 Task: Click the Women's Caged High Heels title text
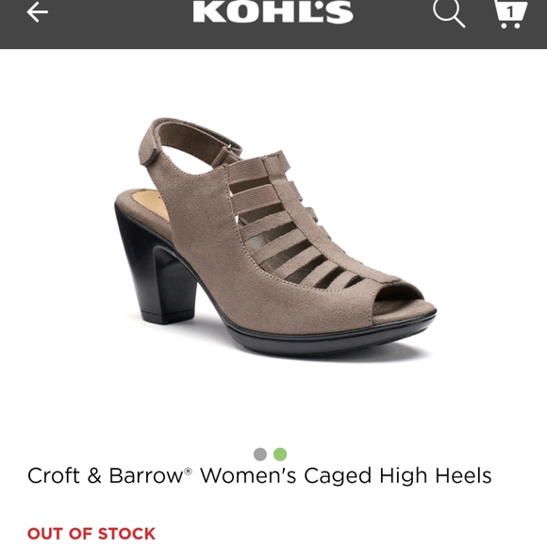pos(346,476)
